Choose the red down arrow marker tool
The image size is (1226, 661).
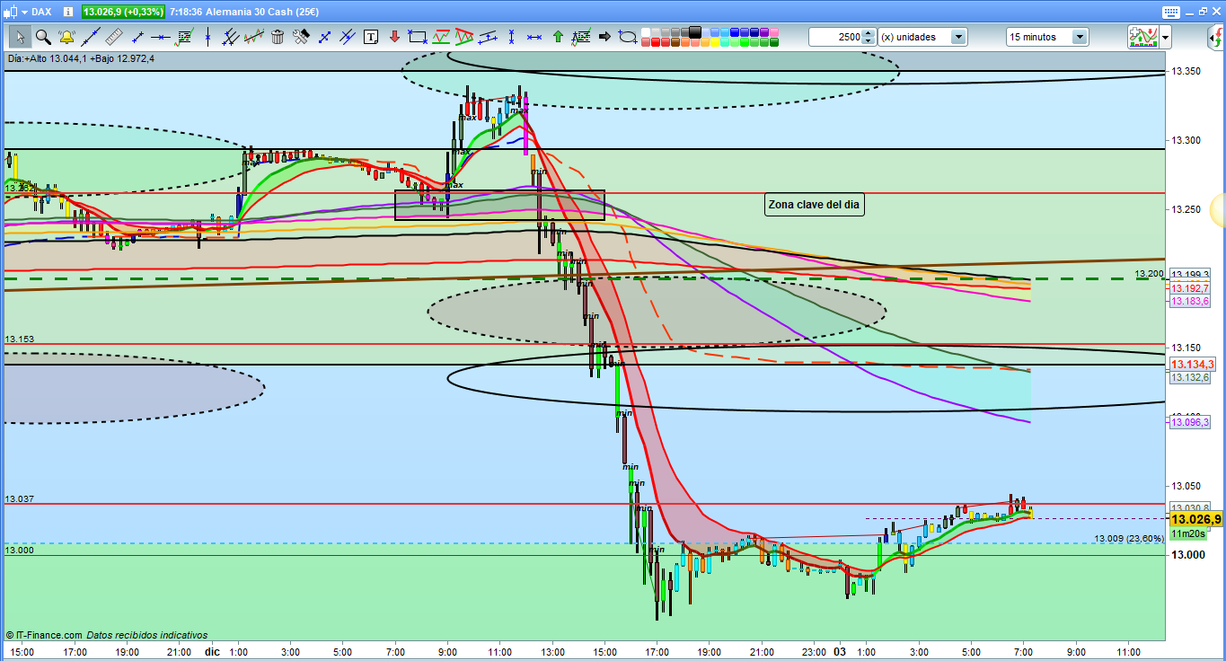(x=394, y=37)
